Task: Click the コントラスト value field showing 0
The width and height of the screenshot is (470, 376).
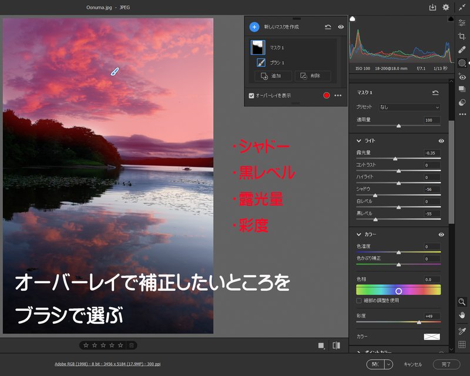Action: (x=432, y=165)
